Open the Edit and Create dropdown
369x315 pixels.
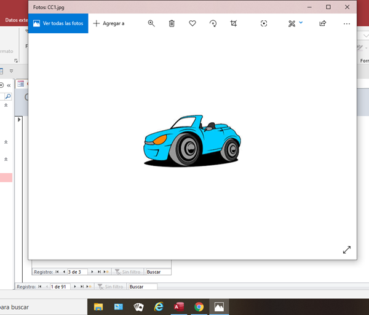[x=295, y=23]
